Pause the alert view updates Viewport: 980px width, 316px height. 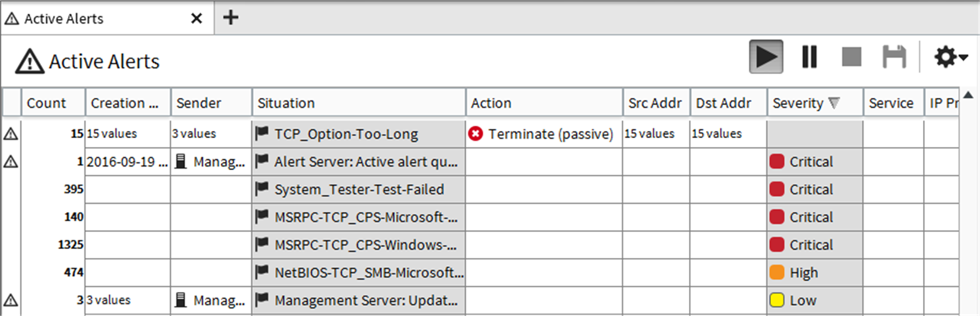coord(809,57)
